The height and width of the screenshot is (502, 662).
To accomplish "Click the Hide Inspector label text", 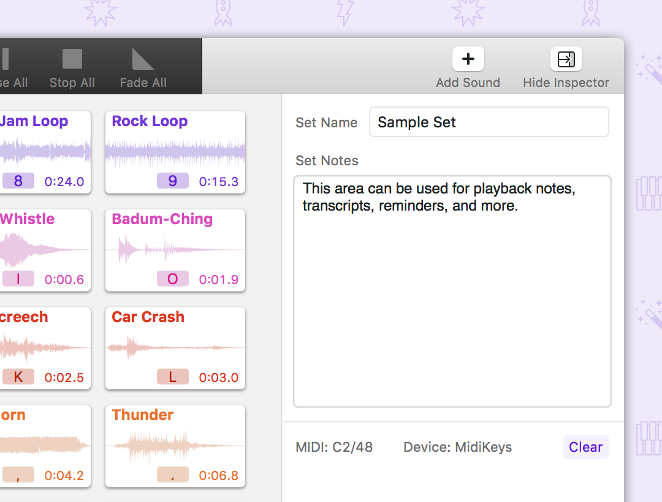I will [566, 83].
